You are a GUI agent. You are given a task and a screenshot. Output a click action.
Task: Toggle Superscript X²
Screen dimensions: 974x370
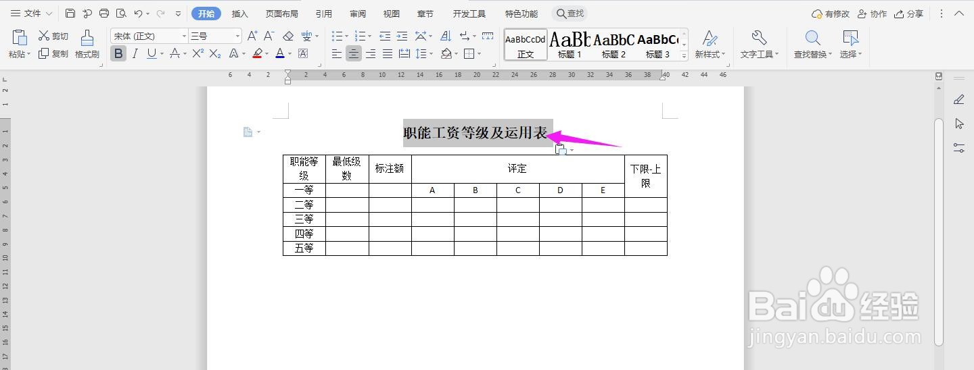pos(198,53)
